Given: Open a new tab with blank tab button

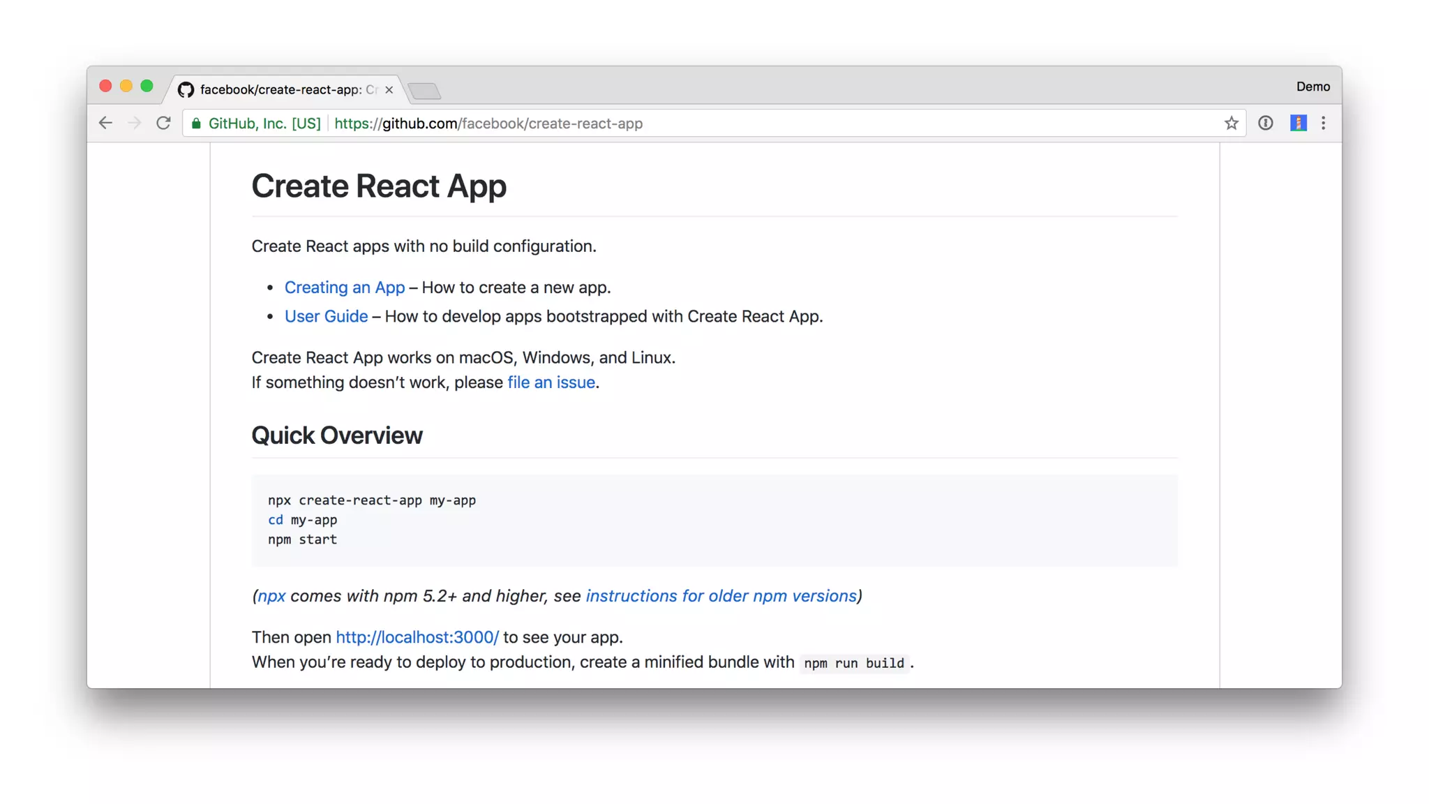Looking at the screenshot, I should (x=424, y=91).
